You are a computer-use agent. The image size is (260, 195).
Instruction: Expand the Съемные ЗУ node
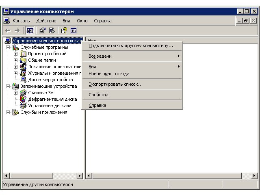15,93
